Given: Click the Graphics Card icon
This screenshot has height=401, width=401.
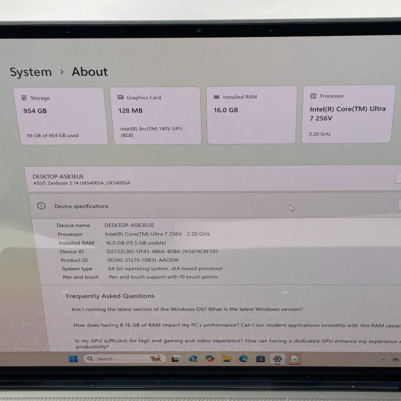Looking at the screenshot, I should click(x=121, y=97).
